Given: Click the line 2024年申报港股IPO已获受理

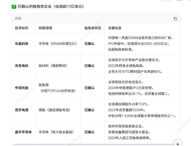Looking at the screenshot, I should coord(130,88).
